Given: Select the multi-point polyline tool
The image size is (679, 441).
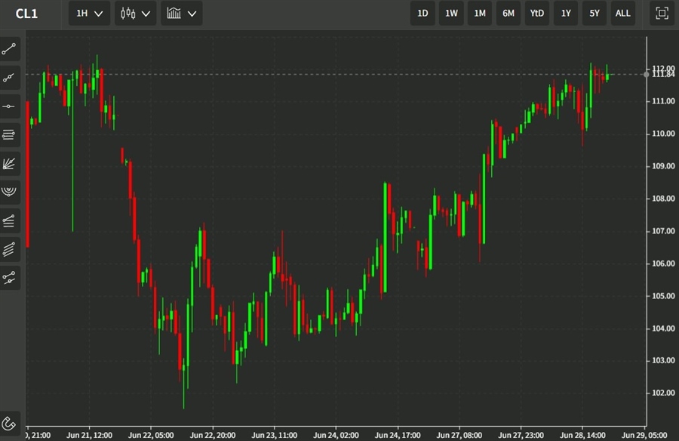Looking at the screenshot, I should point(10,78).
